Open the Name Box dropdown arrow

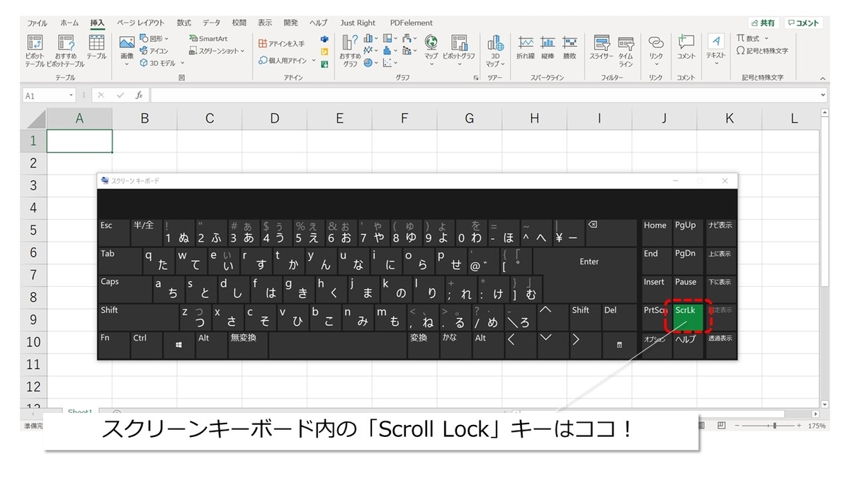[x=71, y=95]
